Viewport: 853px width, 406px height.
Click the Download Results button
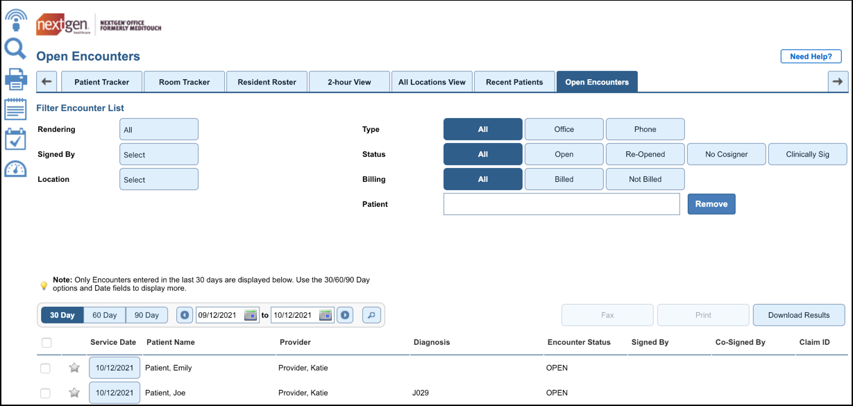coord(799,314)
